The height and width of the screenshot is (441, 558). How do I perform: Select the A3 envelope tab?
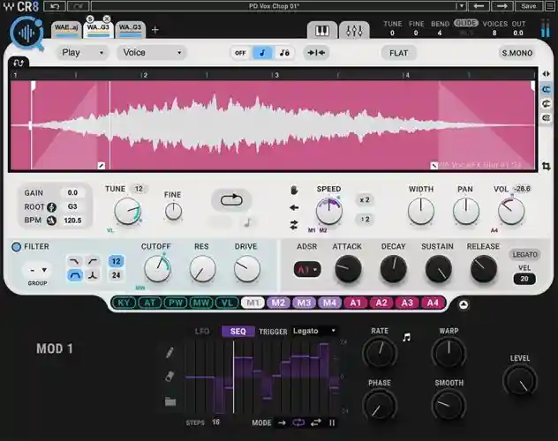tap(407, 303)
